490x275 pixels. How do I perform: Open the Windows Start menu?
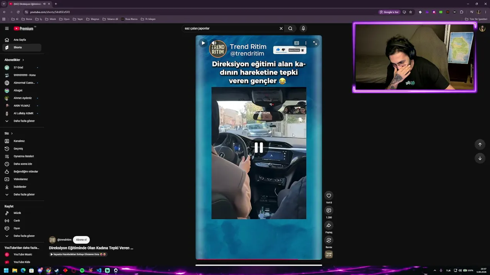[6, 270]
